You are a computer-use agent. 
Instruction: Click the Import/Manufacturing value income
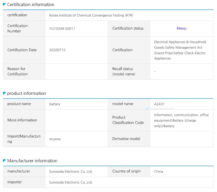point(55,139)
